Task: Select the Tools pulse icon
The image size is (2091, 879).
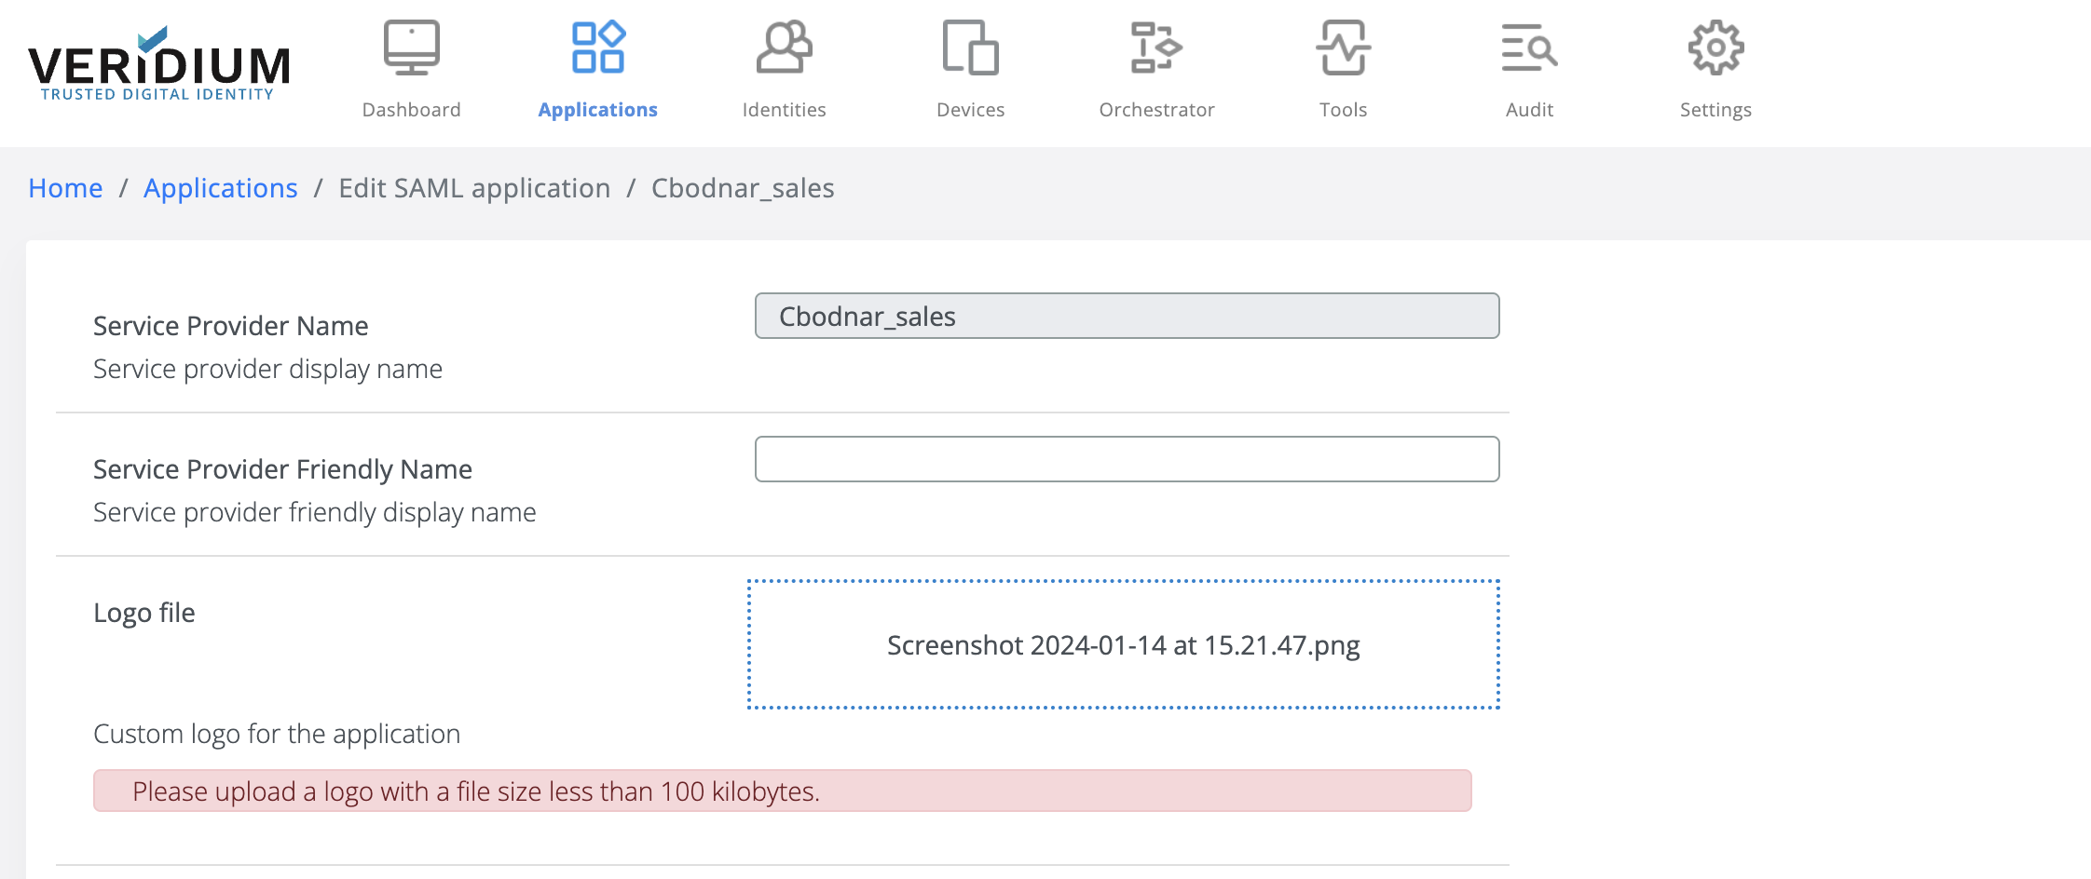Action: (1343, 48)
